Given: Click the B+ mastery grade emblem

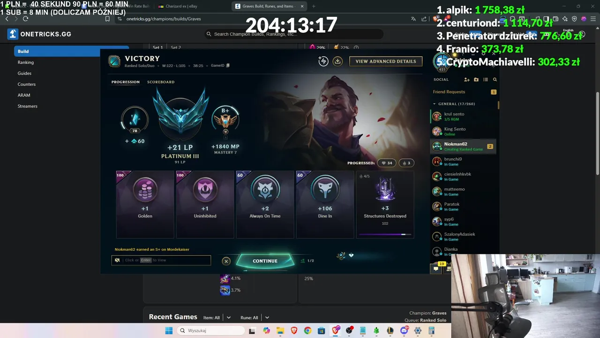Looking at the screenshot, I should coord(225,121).
